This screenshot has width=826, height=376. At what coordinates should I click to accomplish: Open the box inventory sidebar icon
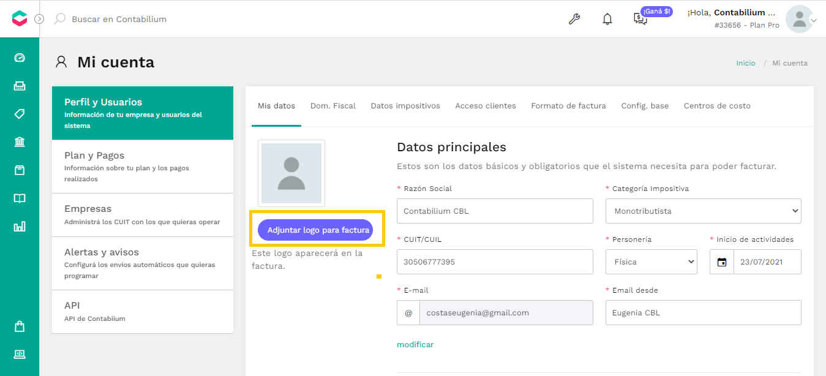[x=20, y=170]
